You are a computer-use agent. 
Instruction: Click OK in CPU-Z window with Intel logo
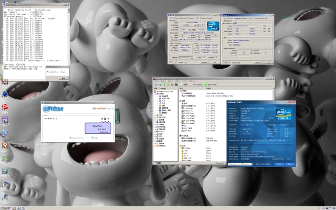pos(215,62)
